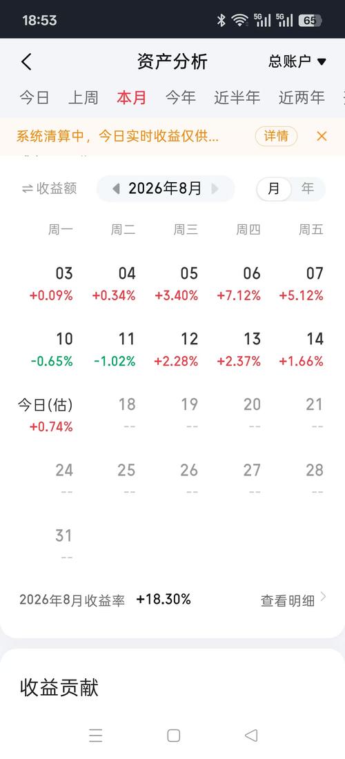Tap the back arrow icon
This screenshot has height=759, width=345.
(27, 62)
